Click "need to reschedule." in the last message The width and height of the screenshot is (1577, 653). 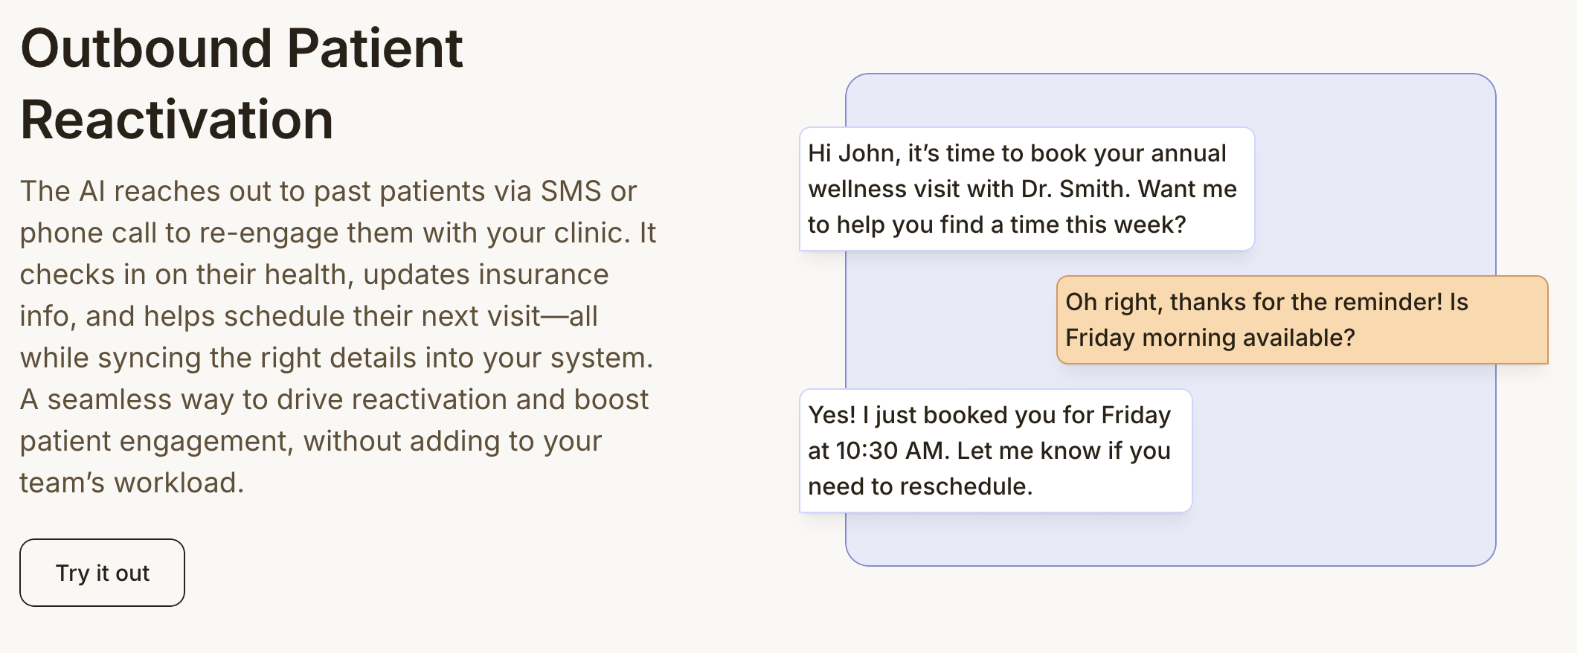(x=920, y=486)
